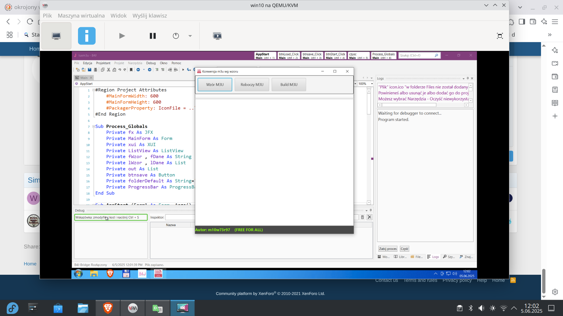
Task: Click the magnifier icon in the Szukaj box
Action: (436, 55)
